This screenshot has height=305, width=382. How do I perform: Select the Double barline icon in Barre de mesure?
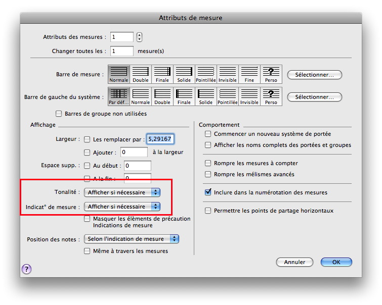coord(141,74)
